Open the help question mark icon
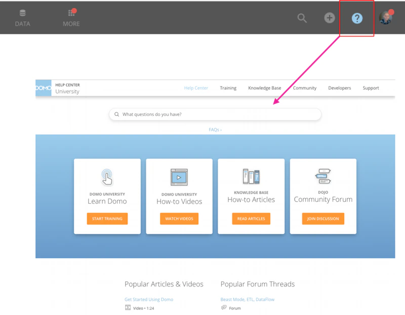 [357, 18]
